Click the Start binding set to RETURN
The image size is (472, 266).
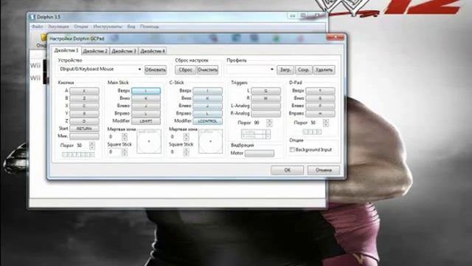[x=84, y=129]
